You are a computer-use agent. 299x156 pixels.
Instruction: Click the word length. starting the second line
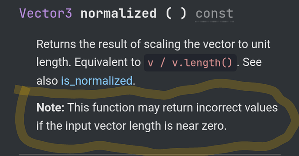tap(54, 63)
